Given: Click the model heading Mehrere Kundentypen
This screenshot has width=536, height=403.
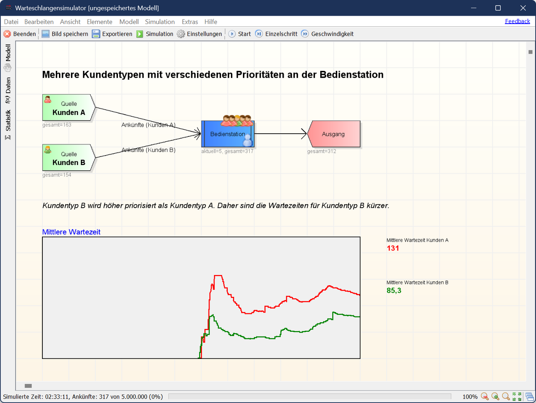Looking at the screenshot, I should [213, 75].
